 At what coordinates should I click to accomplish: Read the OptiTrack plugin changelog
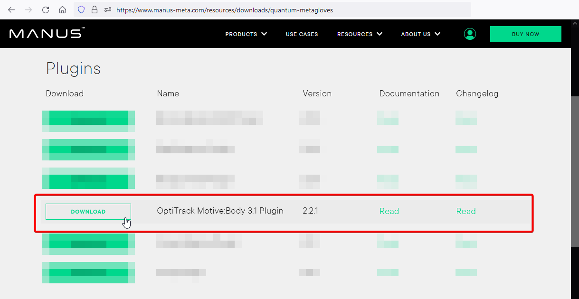tap(465, 211)
